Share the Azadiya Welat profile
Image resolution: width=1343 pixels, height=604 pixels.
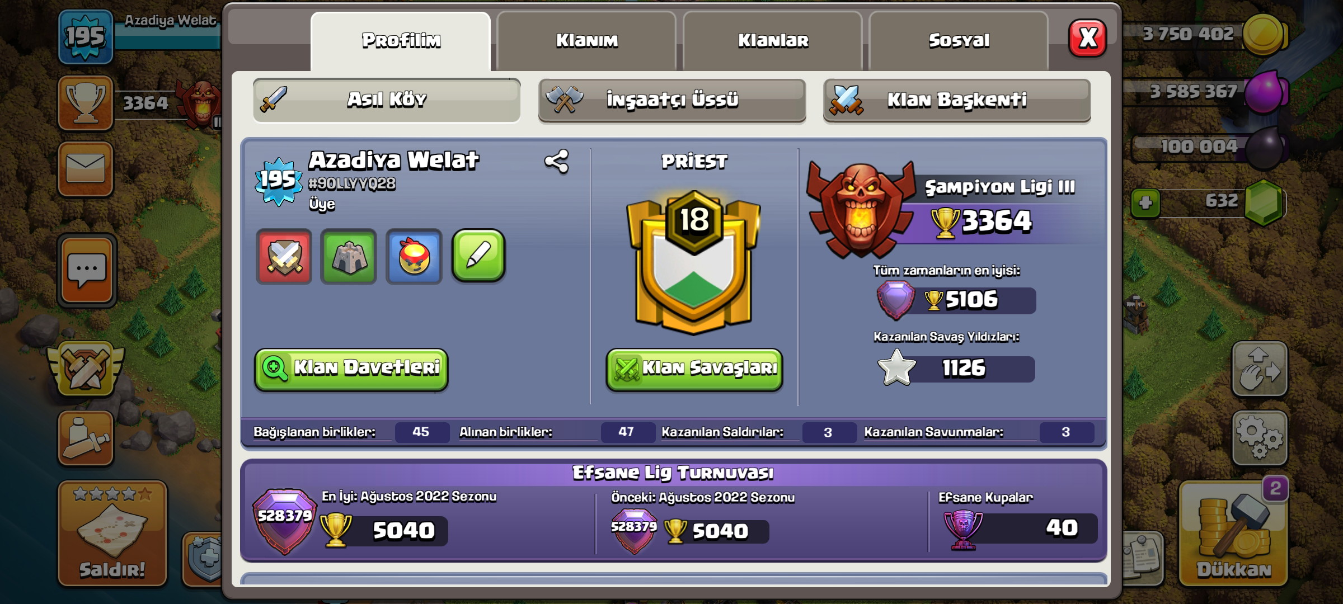tap(556, 162)
